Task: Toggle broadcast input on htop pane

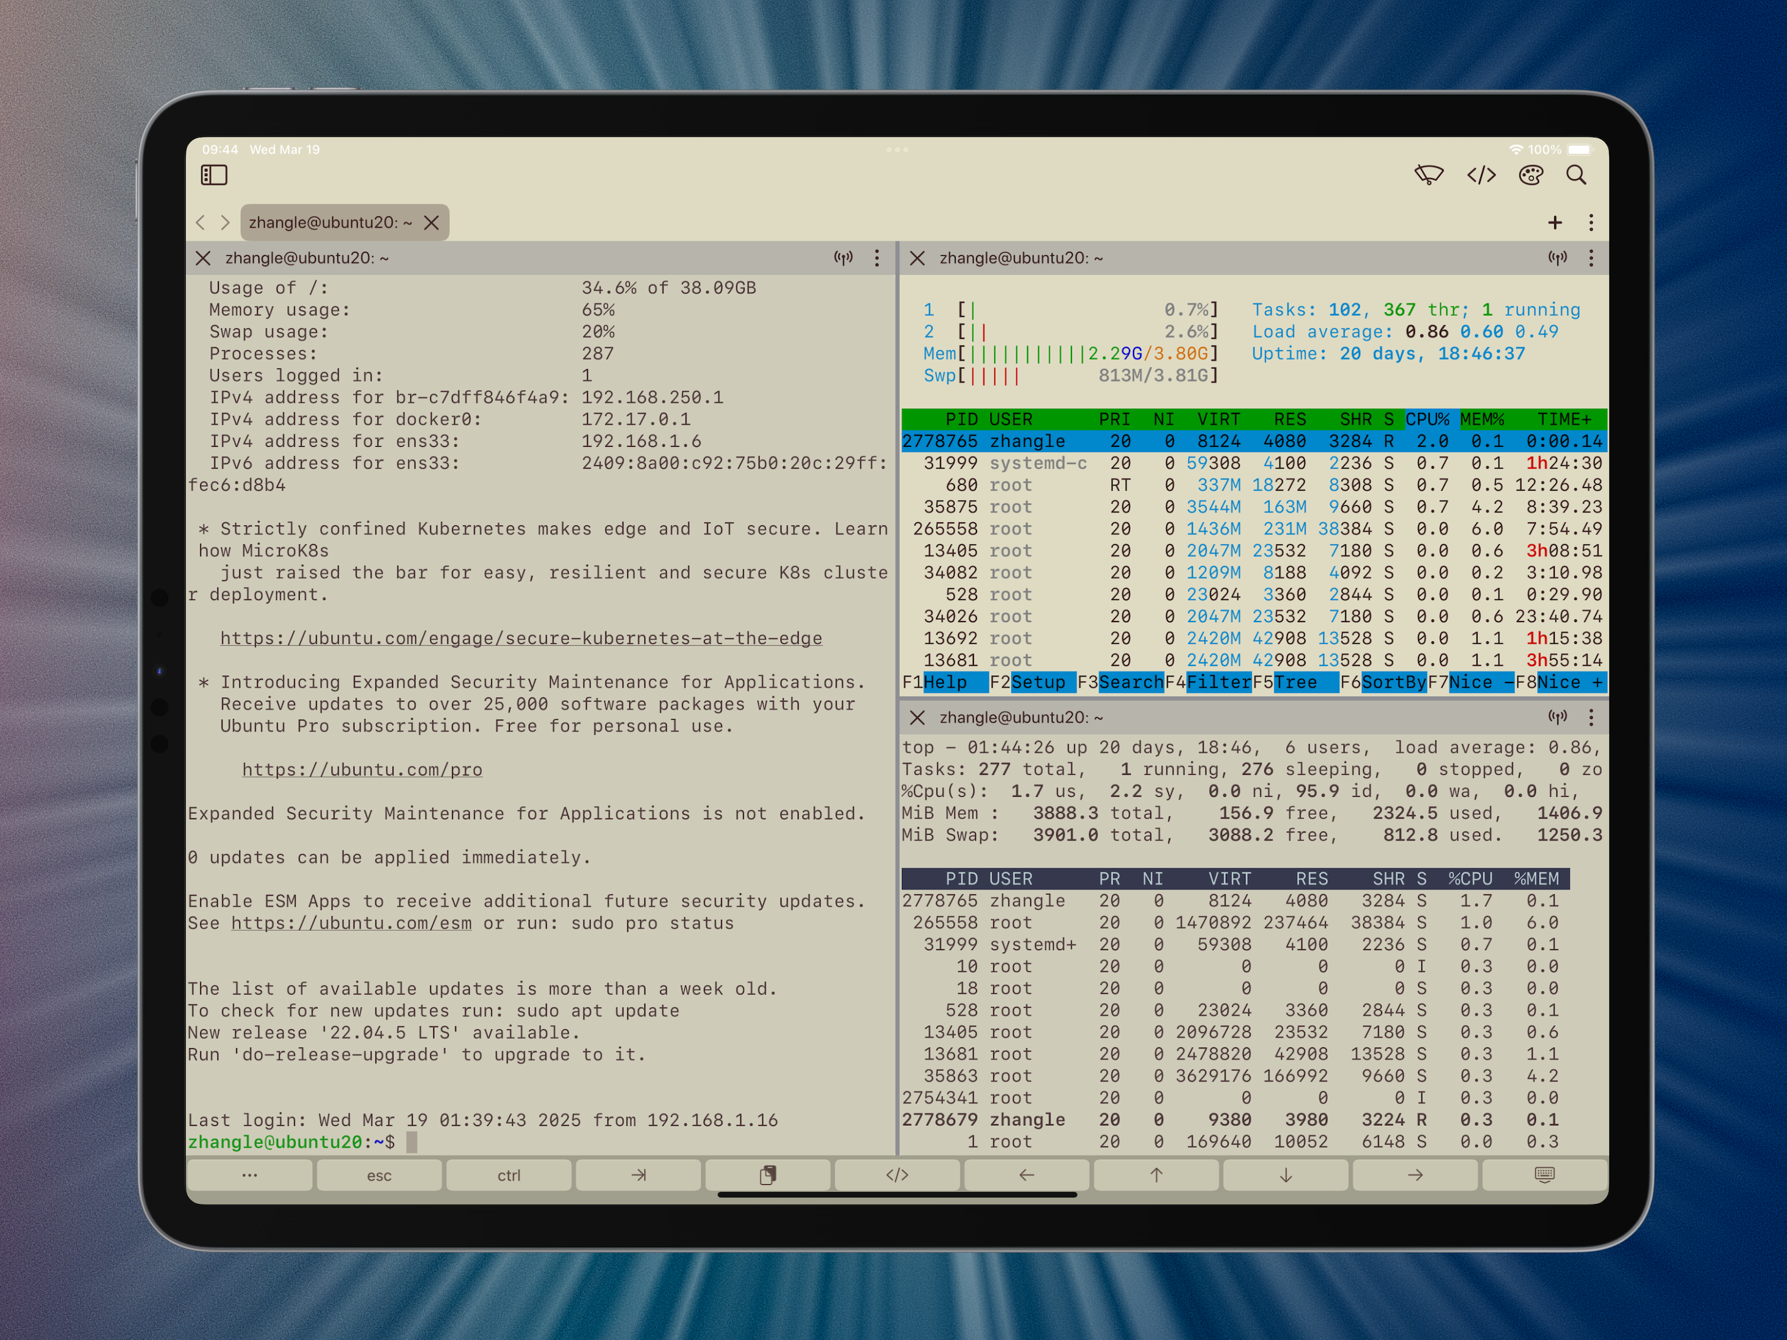Action: coord(1557,258)
